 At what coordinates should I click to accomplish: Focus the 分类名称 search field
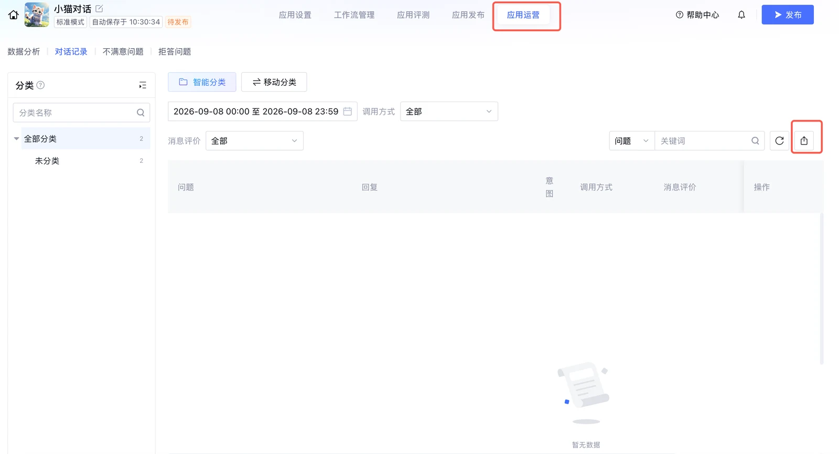pyautogui.click(x=81, y=113)
